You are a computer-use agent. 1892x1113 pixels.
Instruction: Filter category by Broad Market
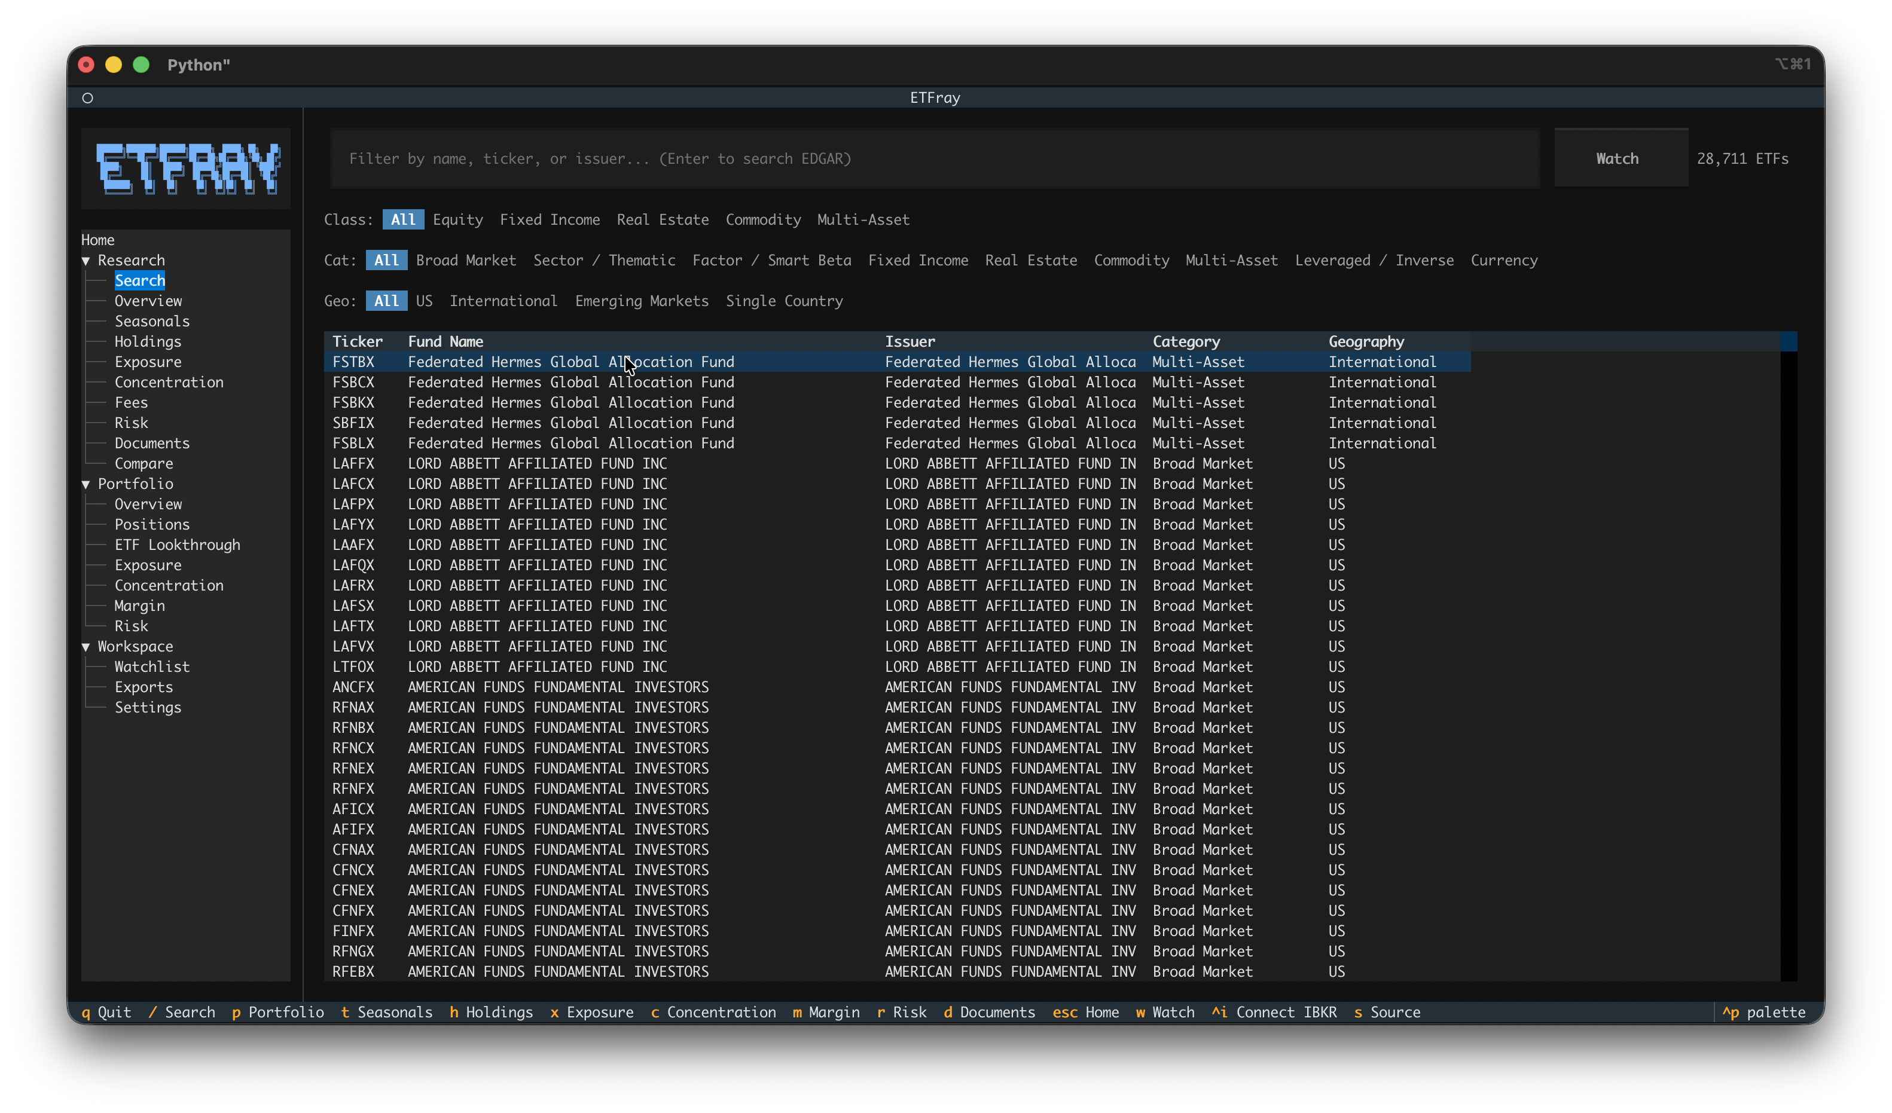point(466,261)
